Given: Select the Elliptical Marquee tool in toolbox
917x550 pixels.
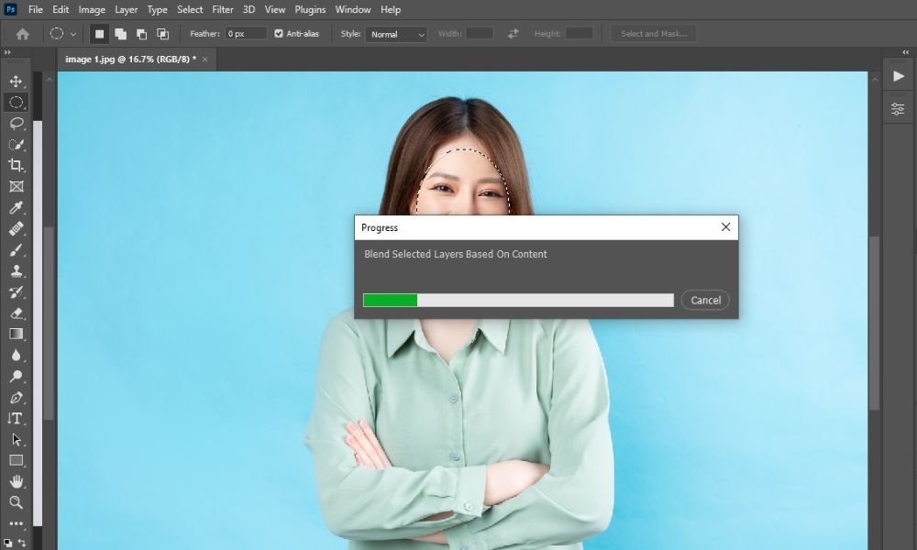Looking at the screenshot, I should click(16, 103).
